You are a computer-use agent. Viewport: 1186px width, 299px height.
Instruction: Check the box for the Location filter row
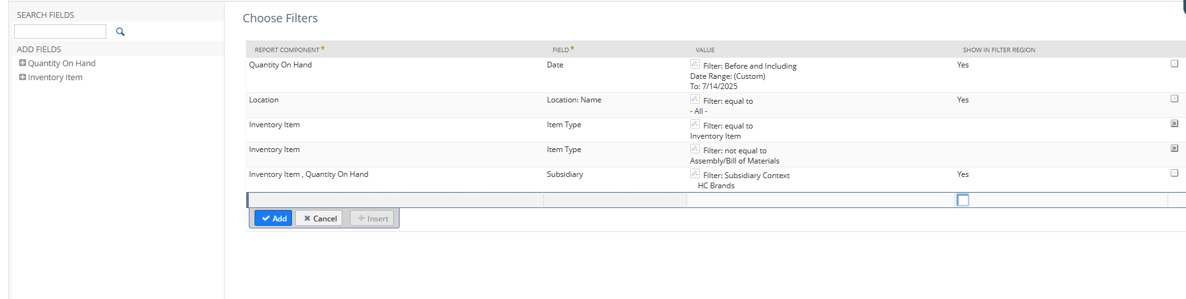point(1175,99)
